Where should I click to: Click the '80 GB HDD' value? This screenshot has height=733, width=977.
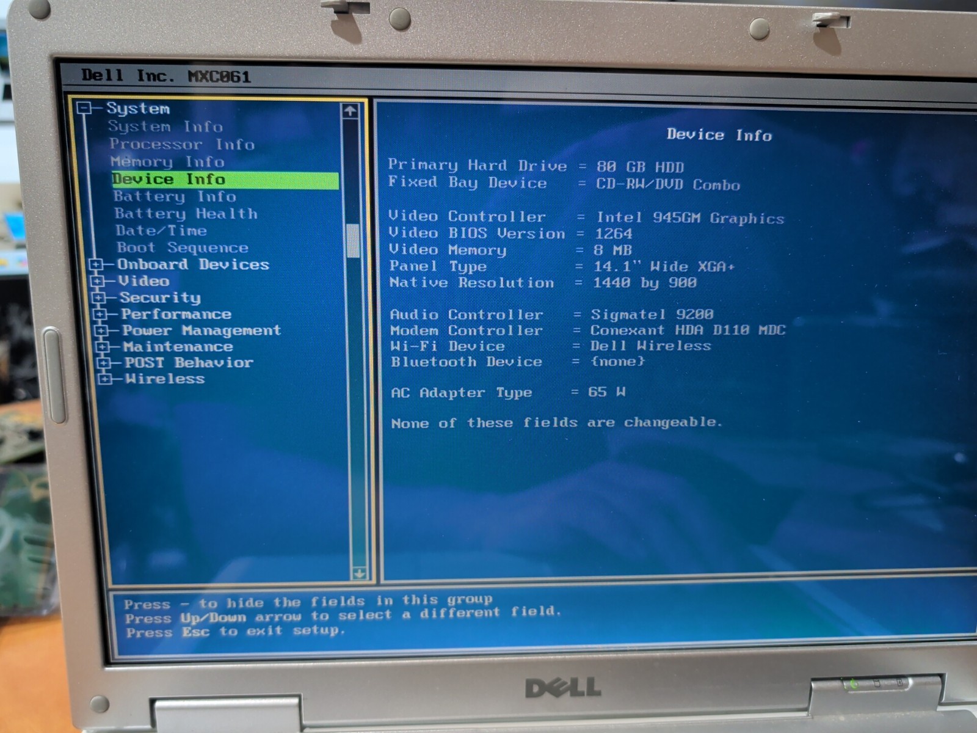640,167
